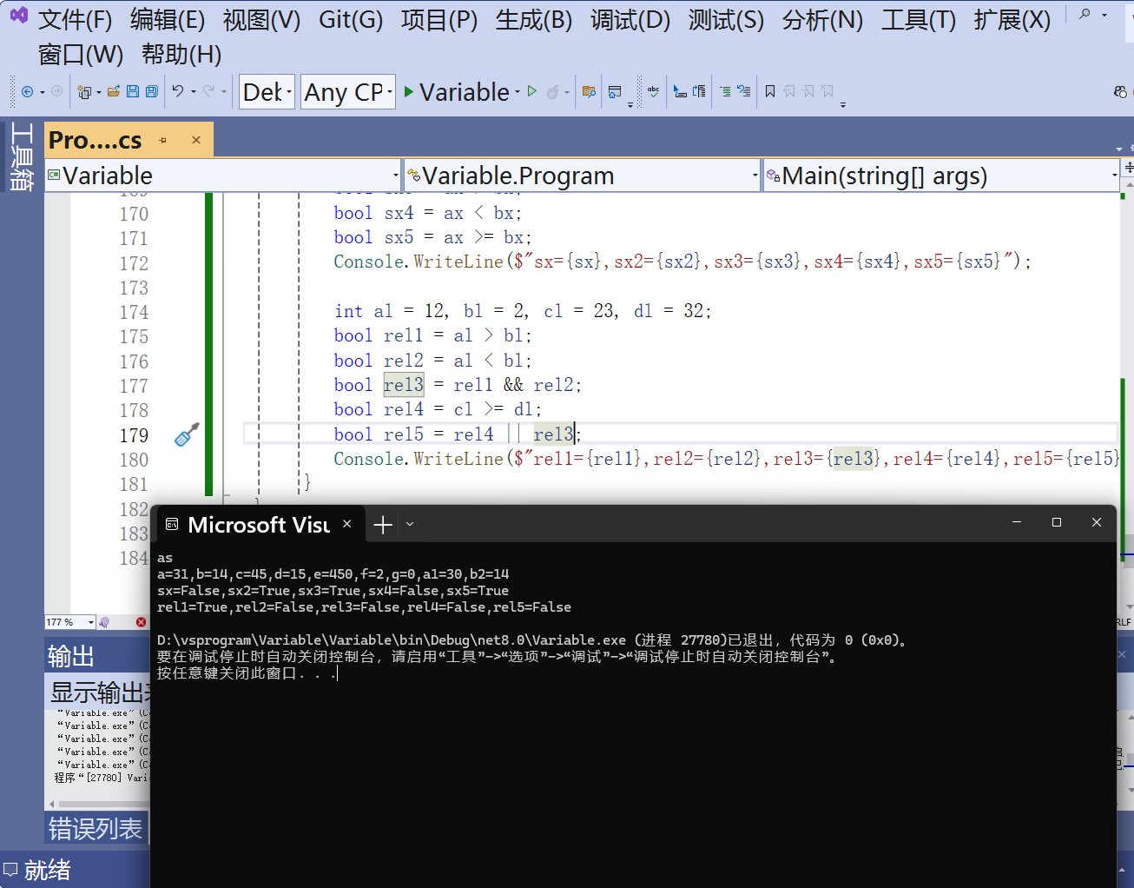Click the browser window toolbar icon
Screen dimensions: 1134x888
615,91
